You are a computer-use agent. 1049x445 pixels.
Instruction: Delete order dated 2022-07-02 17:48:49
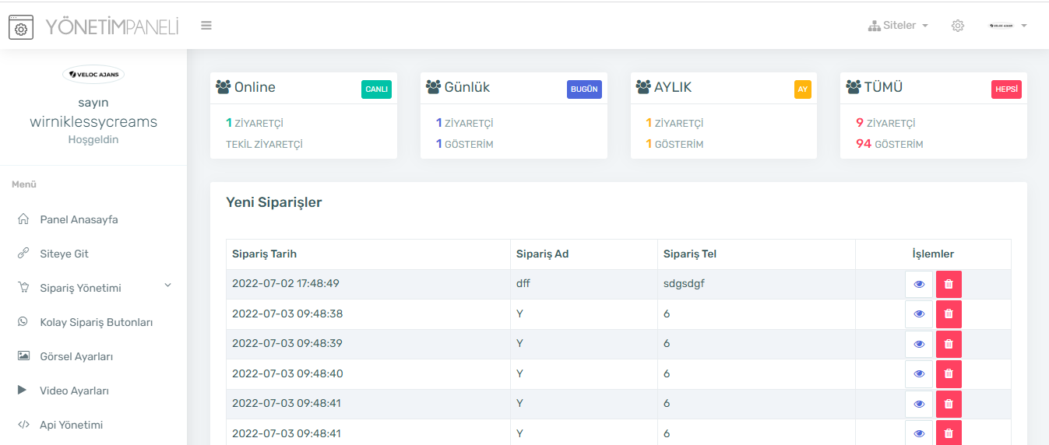pos(949,284)
